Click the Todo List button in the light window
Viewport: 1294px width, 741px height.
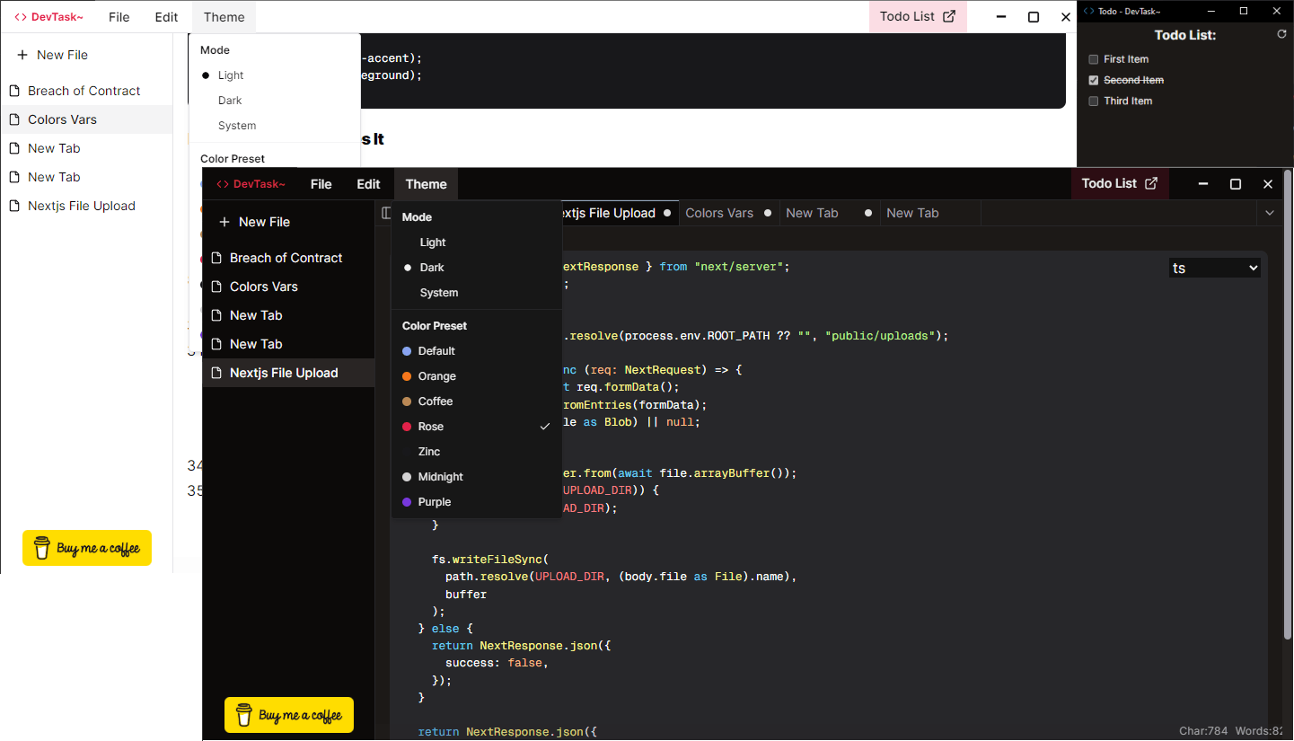point(917,16)
